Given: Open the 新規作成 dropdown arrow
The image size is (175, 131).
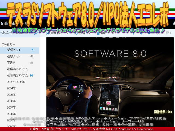Looking at the screenshot, I should (67, 33).
